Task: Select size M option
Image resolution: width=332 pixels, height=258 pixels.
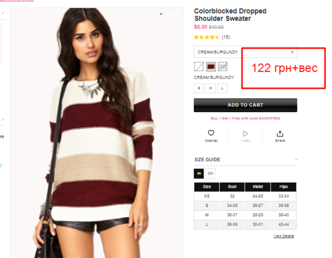Action: 210,88
